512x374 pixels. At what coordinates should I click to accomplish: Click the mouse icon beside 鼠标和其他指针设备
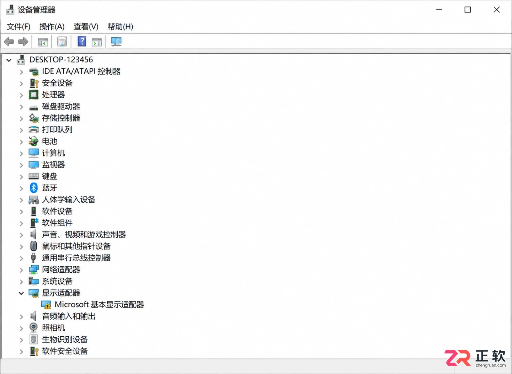coord(34,246)
